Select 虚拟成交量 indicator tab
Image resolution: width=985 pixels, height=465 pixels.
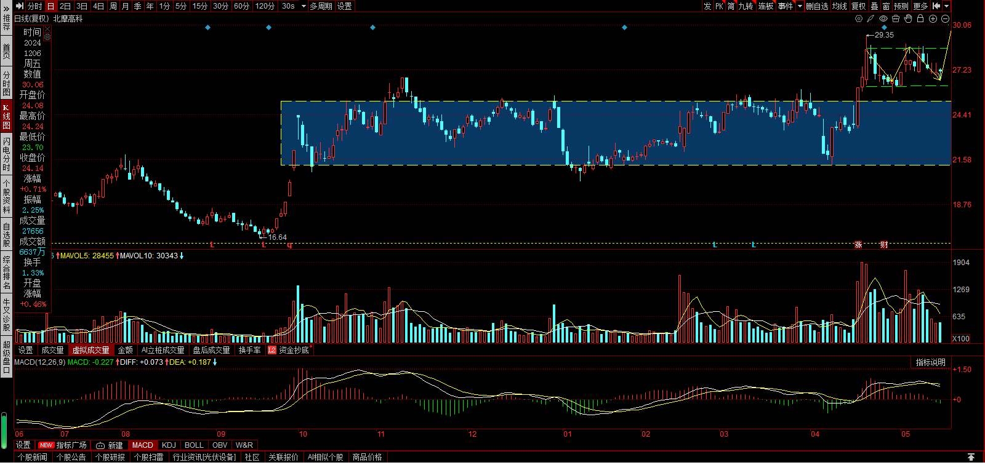point(91,350)
